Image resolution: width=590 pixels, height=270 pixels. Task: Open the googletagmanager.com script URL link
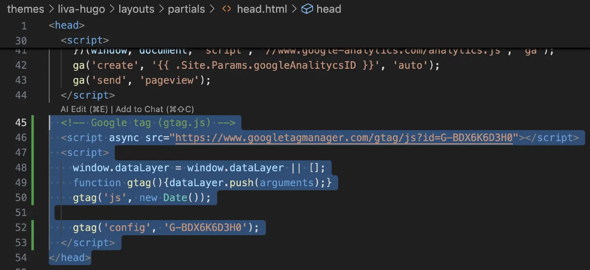344,138
